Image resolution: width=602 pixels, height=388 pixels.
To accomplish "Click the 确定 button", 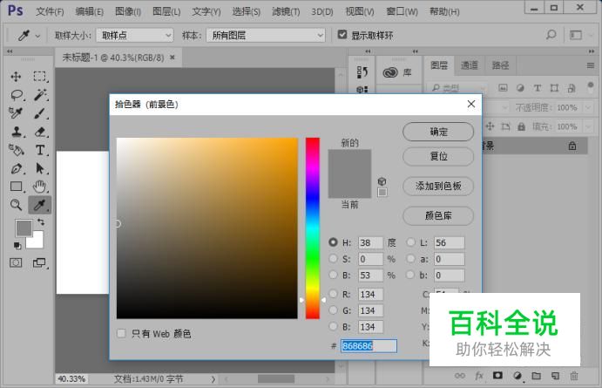I will [438, 132].
